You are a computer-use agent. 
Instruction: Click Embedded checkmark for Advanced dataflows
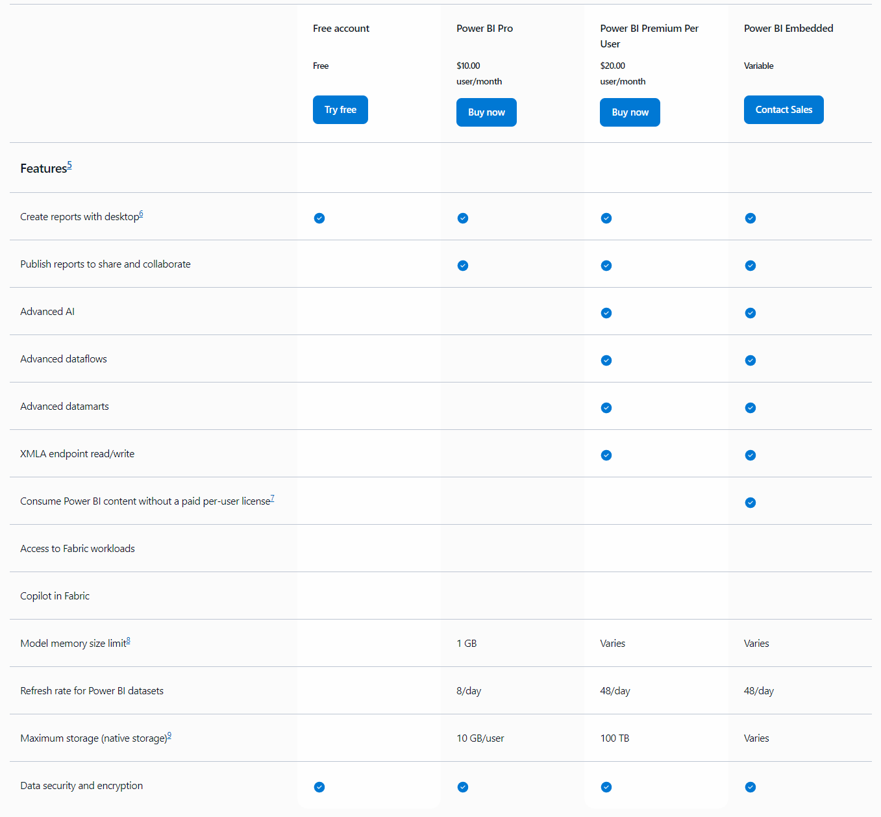(x=751, y=360)
